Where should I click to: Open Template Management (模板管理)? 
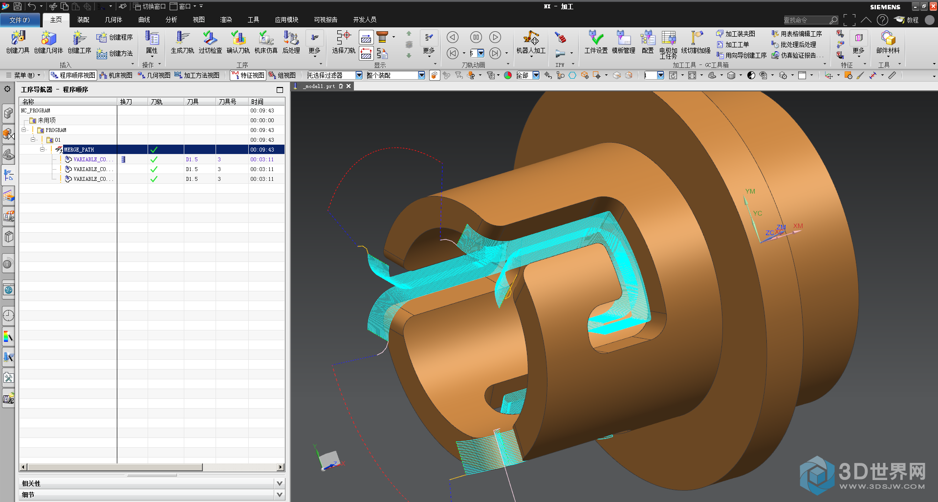click(x=624, y=42)
